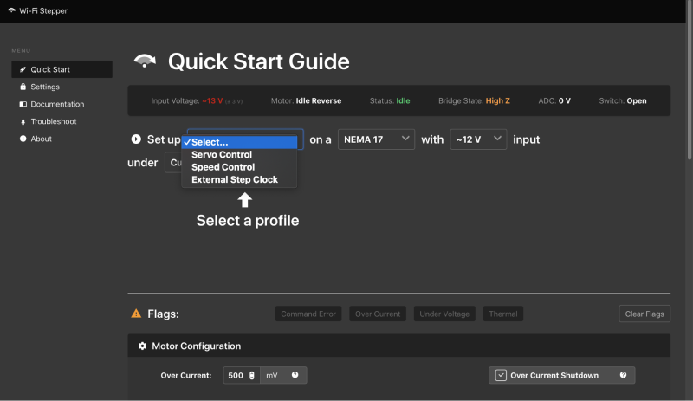
Task: Toggle the Over Current Shutdown checkbox
Action: pos(501,375)
